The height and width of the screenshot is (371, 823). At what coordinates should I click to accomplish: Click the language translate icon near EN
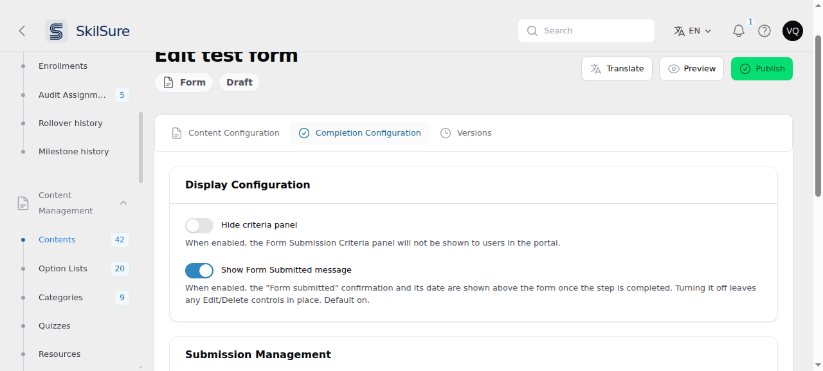[x=680, y=31]
